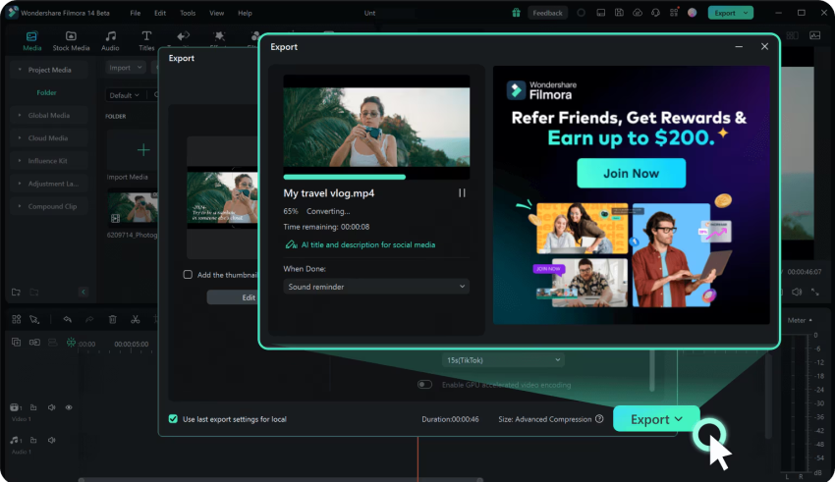Click the undo arrow in timeline toolbar
The image size is (835, 482).
(67, 319)
